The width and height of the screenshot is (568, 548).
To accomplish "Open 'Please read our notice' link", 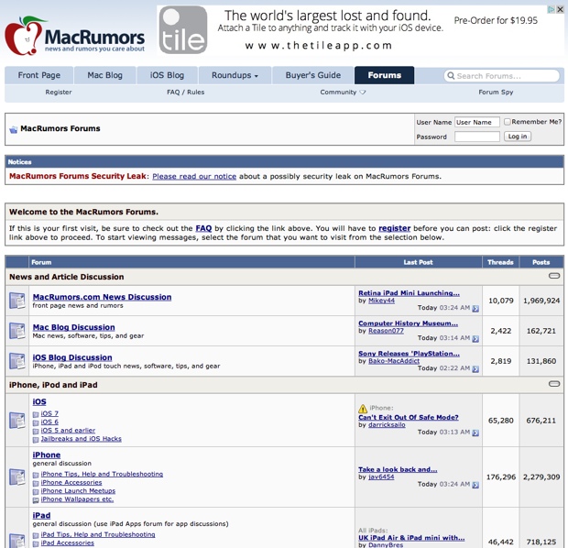I will 194,177.
